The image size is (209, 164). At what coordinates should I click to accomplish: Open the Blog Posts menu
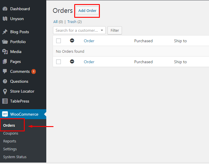point(23,32)
